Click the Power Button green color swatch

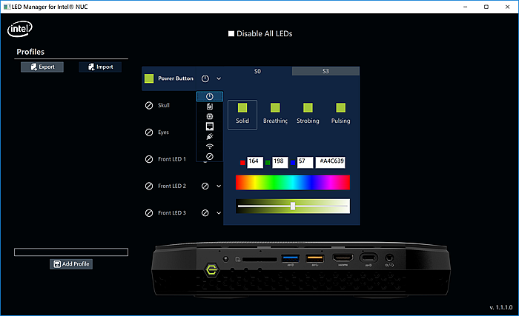pos(149,78)
